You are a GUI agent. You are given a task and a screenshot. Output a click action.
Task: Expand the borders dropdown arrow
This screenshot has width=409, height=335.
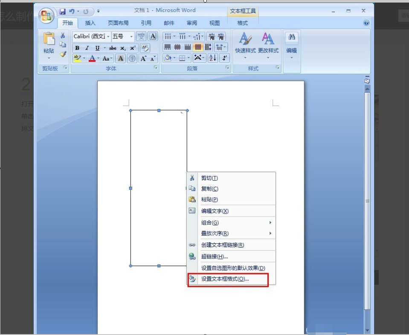189,58
